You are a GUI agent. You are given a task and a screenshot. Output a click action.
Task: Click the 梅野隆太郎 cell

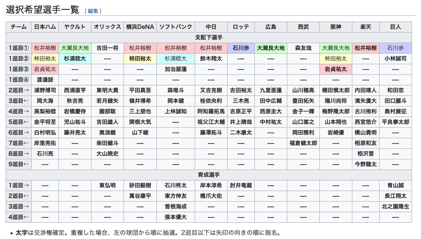pyautogui.click(x=336, y=111)
